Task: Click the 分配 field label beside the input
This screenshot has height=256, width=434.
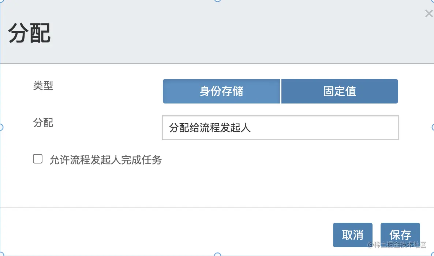Action: tap(43, 123)
